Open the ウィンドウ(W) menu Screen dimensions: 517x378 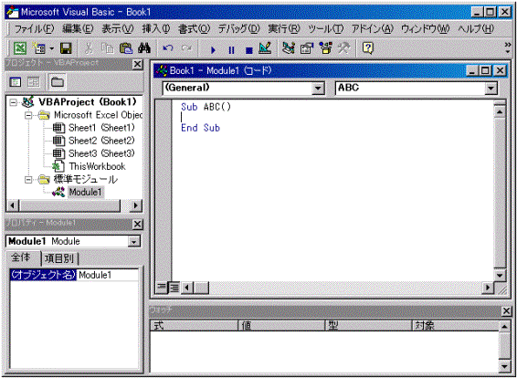pos(425,29)
